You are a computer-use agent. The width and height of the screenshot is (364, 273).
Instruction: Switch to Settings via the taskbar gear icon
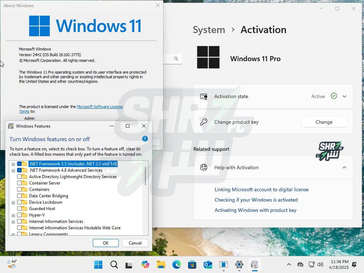tap(239, 264)
